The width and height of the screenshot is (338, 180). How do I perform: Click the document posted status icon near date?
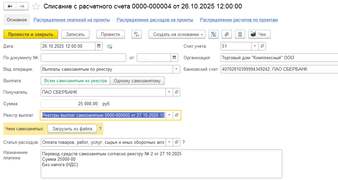[x=109, y=46]
